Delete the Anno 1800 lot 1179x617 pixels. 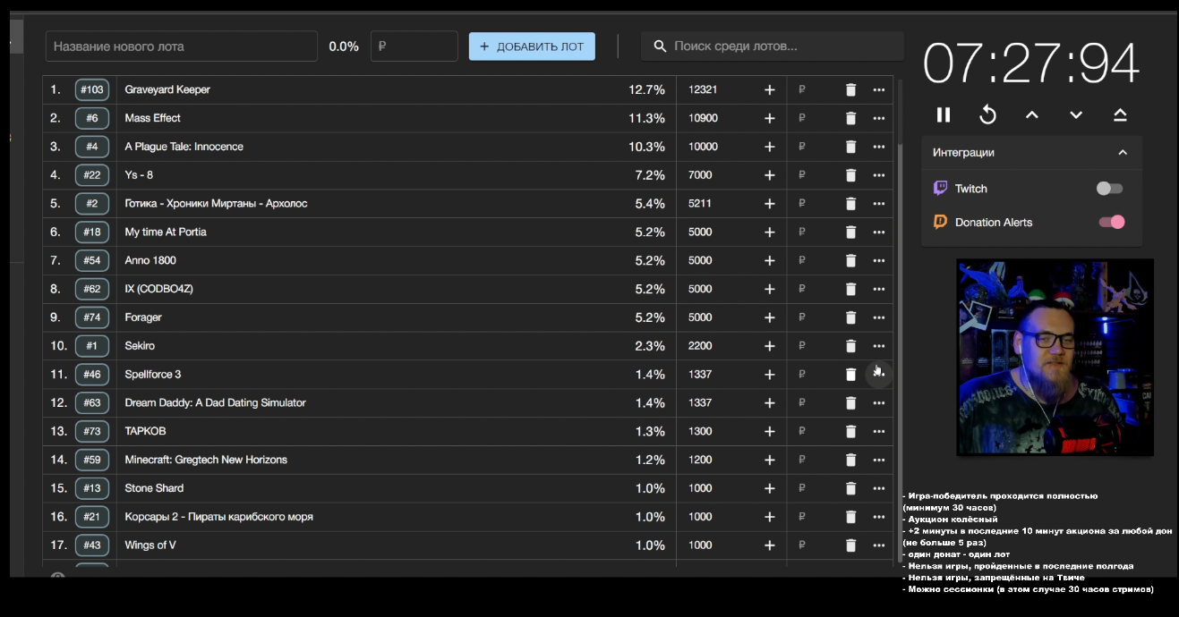[850, 260]
